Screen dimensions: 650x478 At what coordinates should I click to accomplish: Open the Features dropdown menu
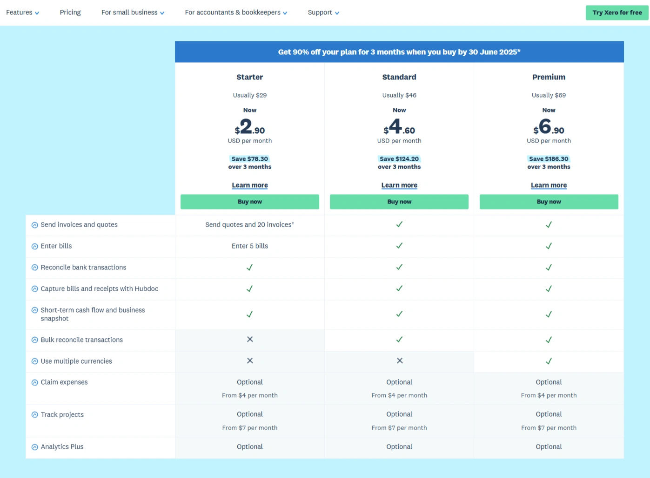(22, 13)
